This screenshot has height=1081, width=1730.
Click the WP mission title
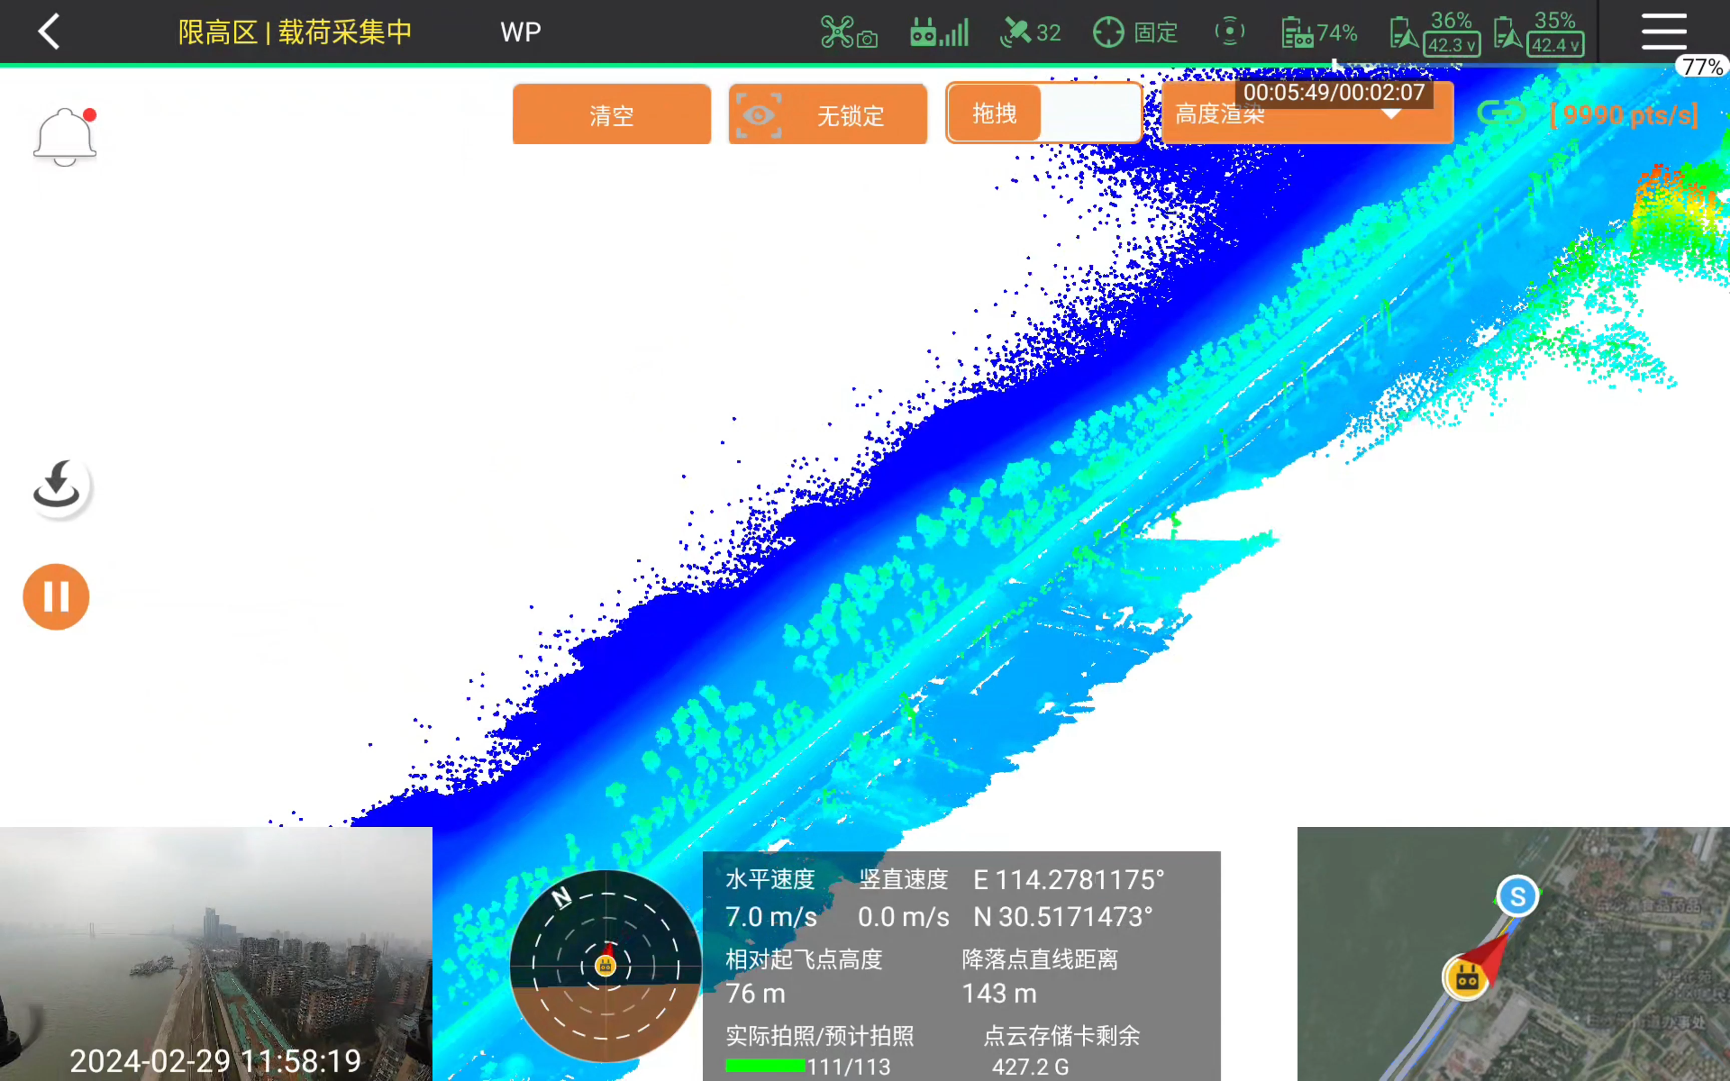521,32
